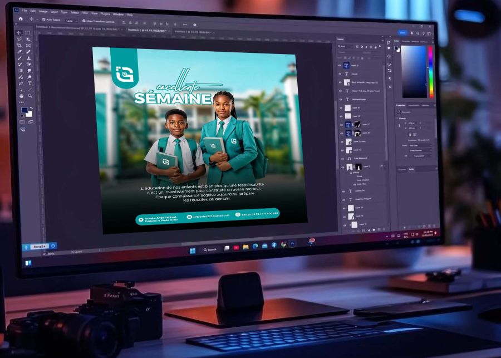Open the File menu
The image size is (501, 358).
tap(24, 11)
